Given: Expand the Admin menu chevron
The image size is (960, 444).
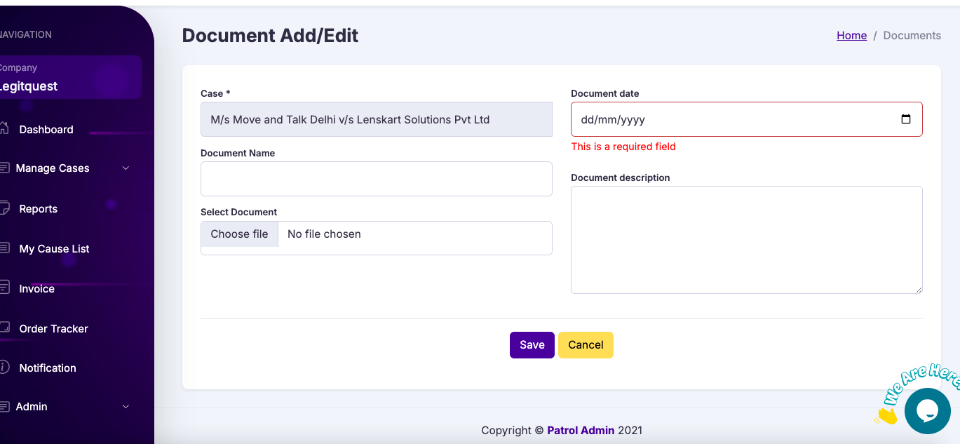Looking at the screenshot, I should pos(126,407).
